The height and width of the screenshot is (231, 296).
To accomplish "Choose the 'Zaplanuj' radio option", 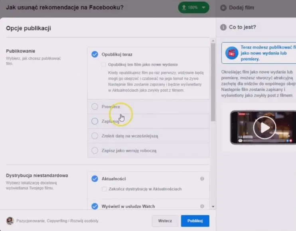I will click(95, 121).
